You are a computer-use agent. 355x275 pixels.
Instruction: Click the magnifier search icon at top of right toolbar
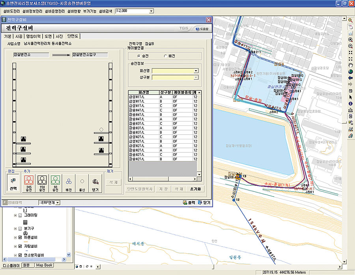[x=351, y=21]
